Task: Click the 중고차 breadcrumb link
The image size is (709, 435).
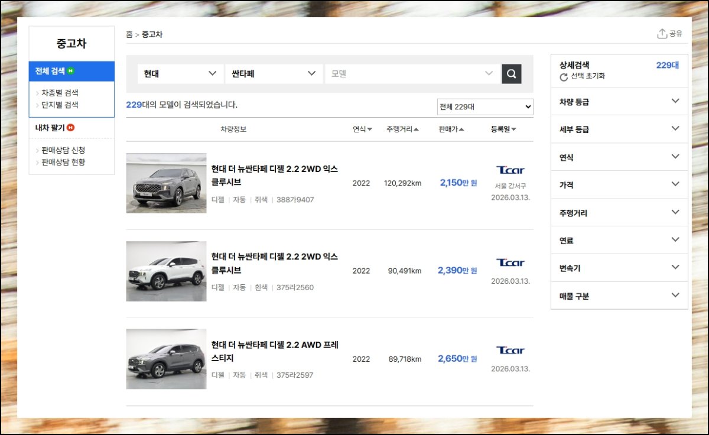Action: [x=152, y=34]
